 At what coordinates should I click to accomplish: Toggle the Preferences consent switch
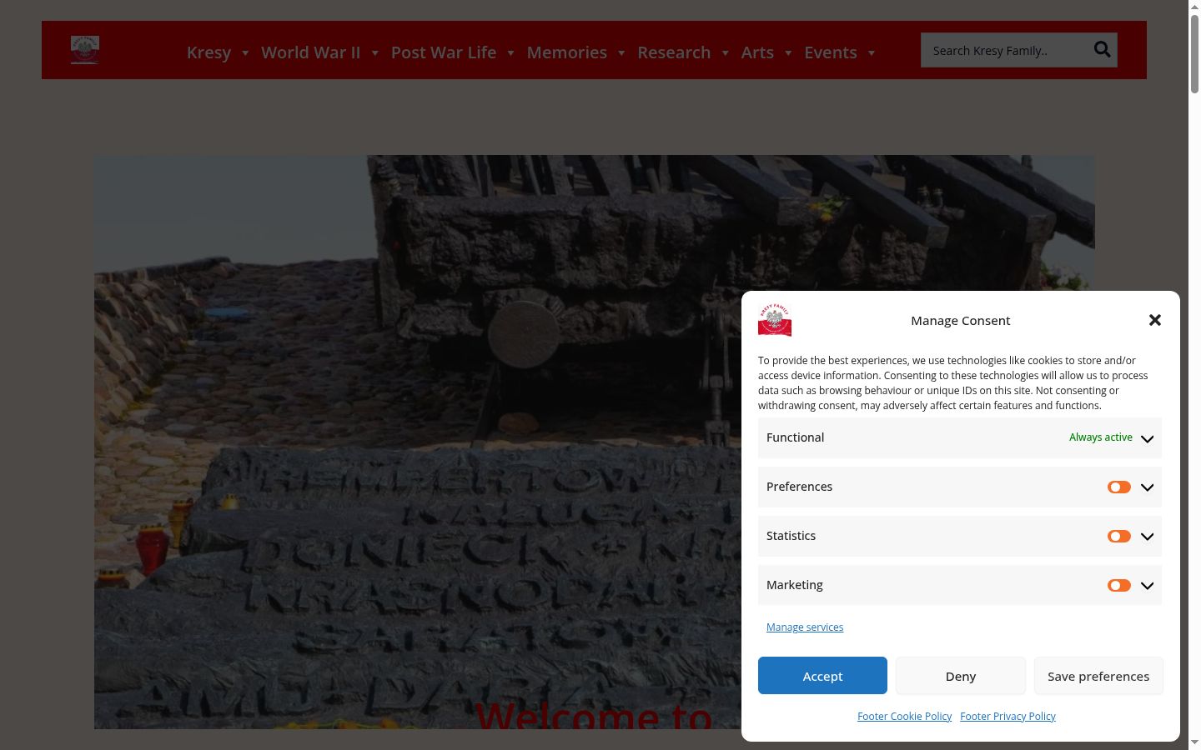[1119, 487]
